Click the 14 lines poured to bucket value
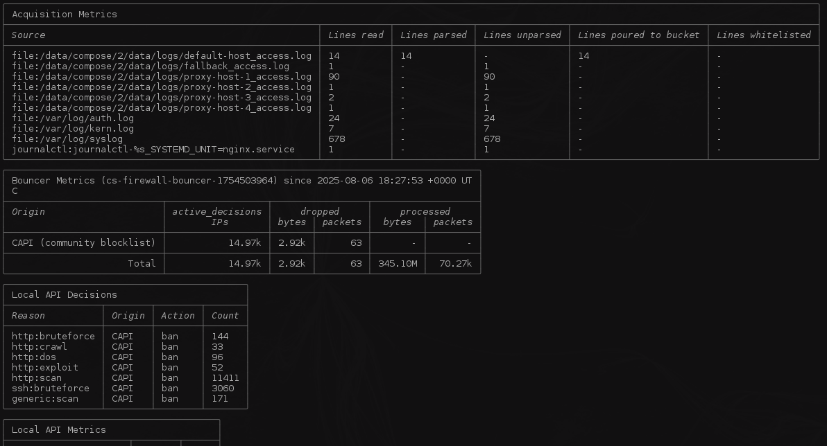 coord(583,56)
